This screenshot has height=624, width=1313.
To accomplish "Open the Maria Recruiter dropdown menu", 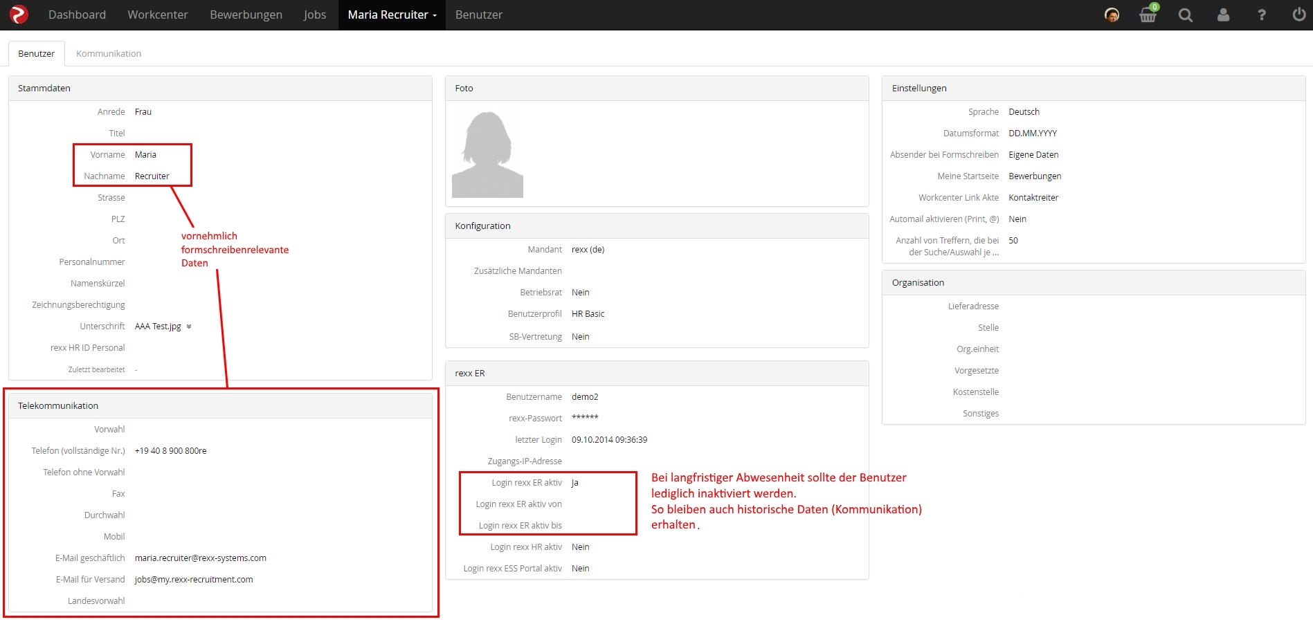I will click(x=392, y=15).
